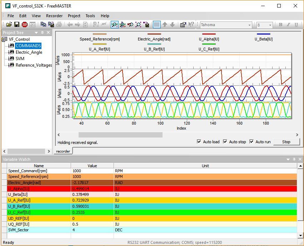Open the Help menu
Screen dimensions: 304x246
click(105, 16)
